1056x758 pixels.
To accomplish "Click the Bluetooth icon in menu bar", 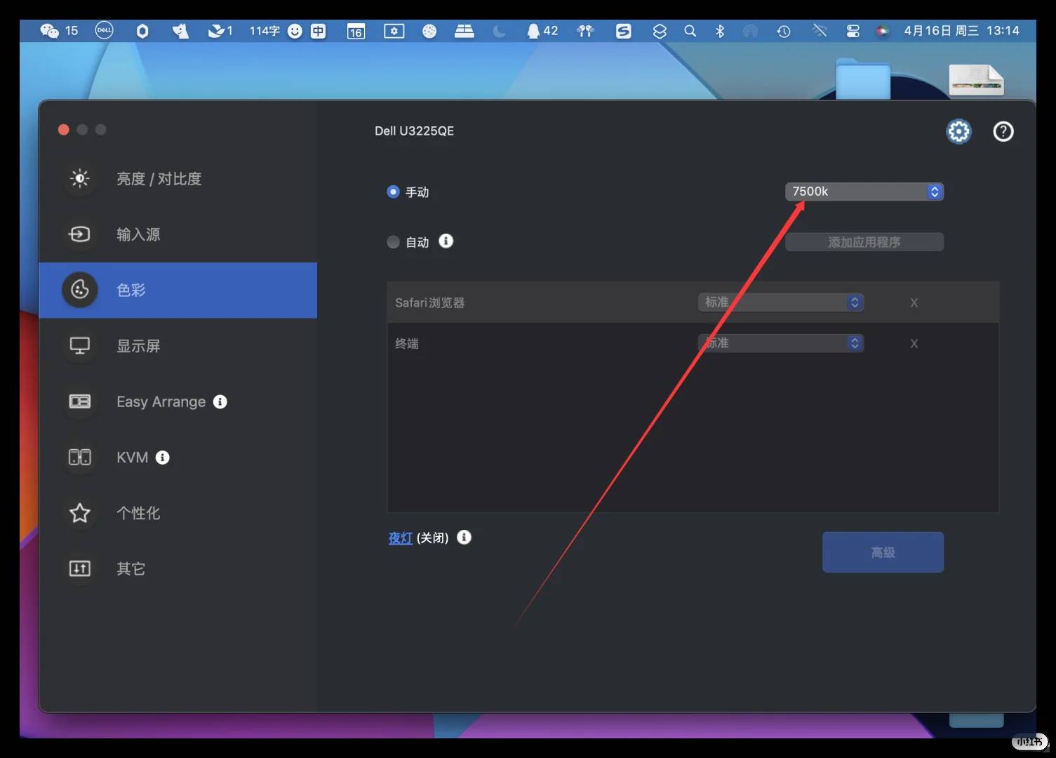I will click(719, 31).
